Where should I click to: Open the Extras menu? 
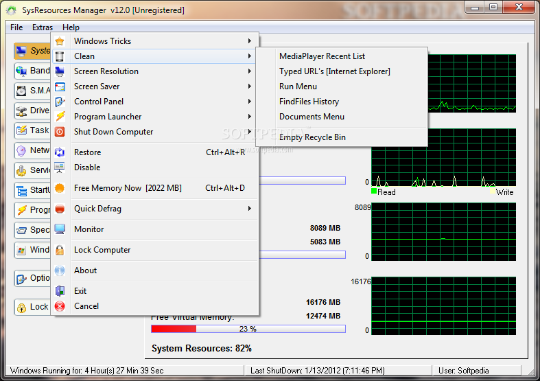tap(43, 27)
